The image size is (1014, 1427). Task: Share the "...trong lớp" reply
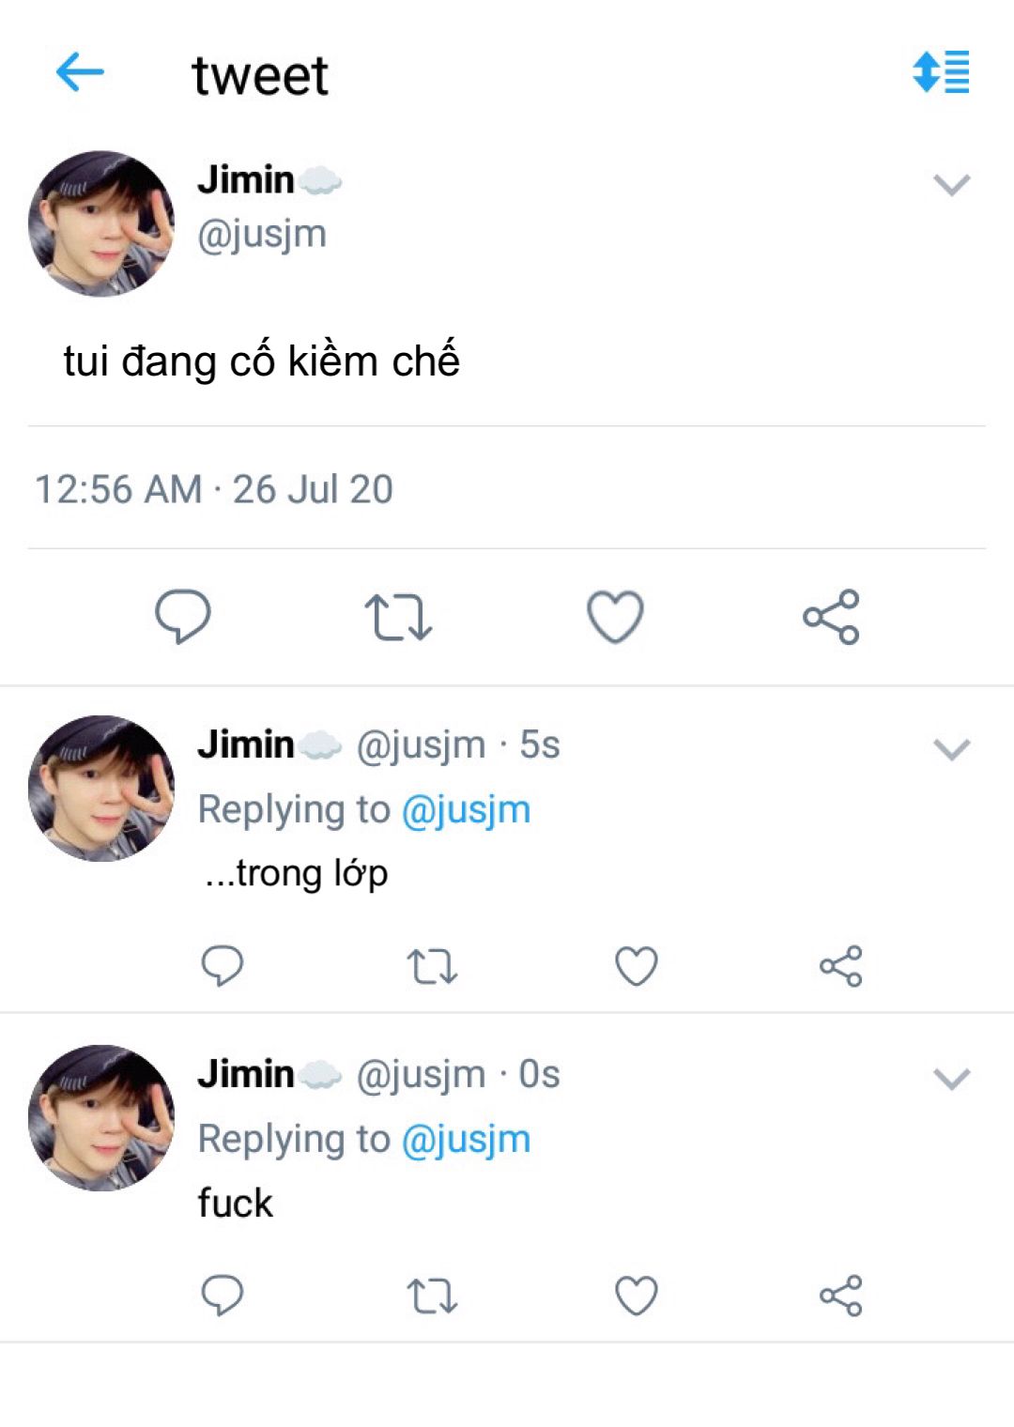click(840, 966)
